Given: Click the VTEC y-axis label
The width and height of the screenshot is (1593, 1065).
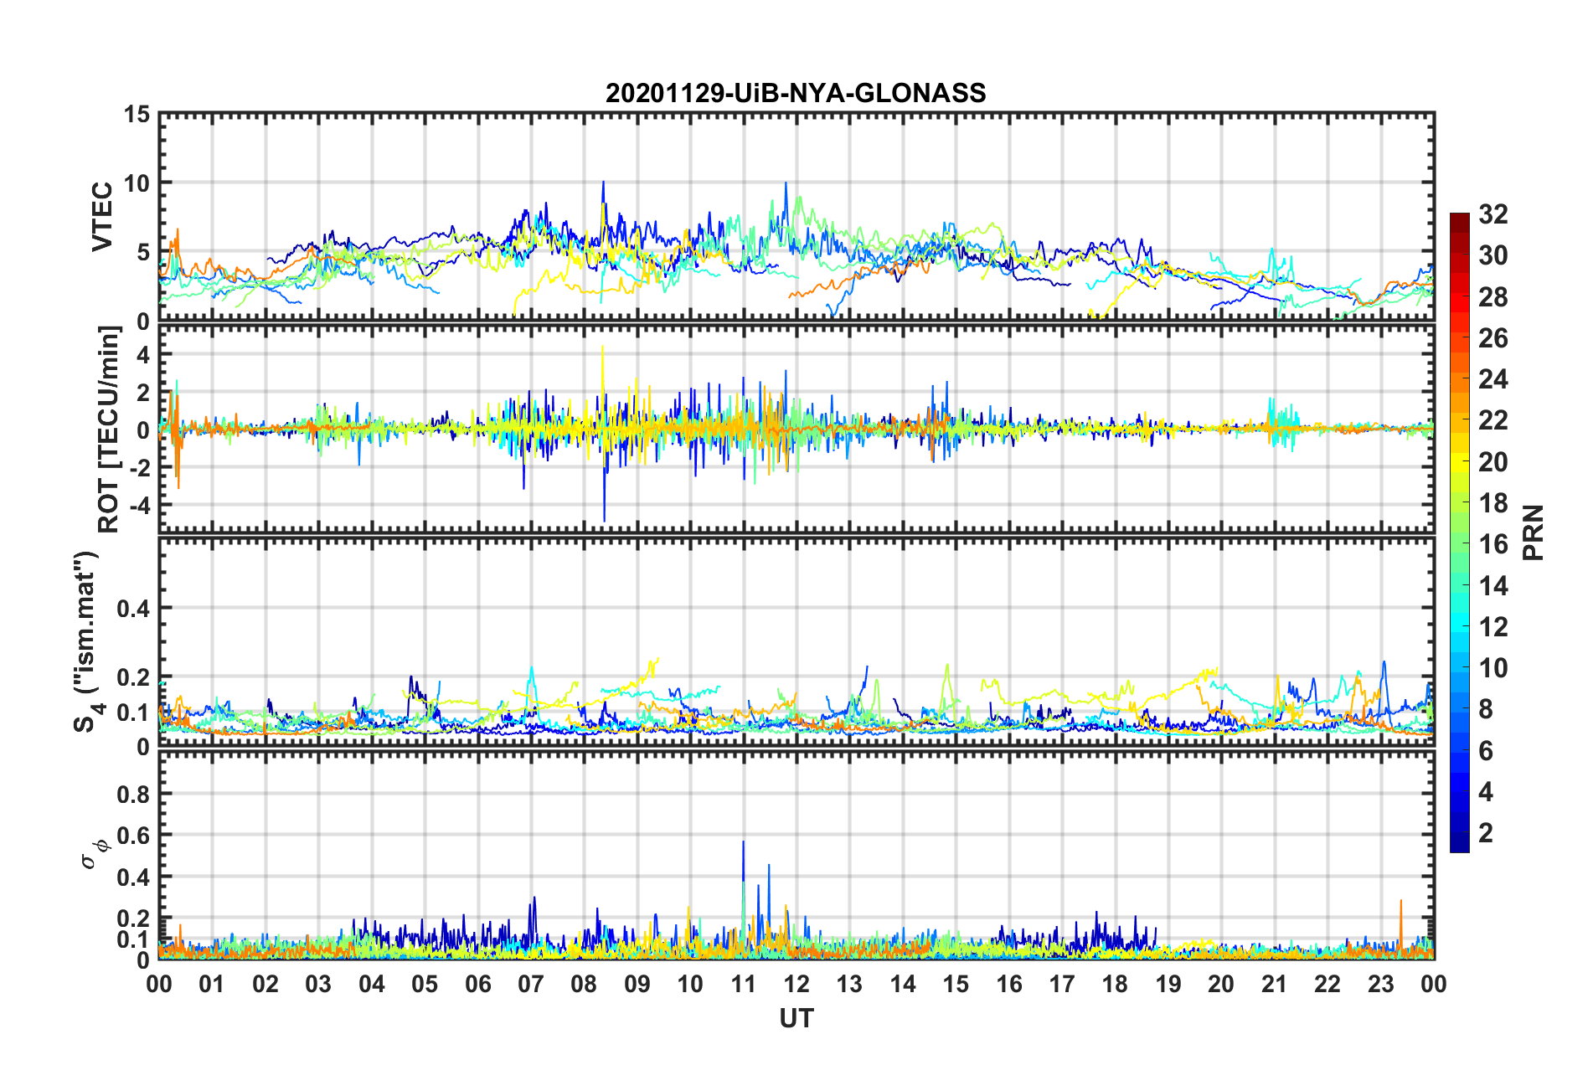Looking at the screenshot, I should 102,216.
